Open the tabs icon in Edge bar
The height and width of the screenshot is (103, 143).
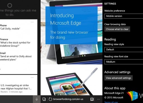44,99
